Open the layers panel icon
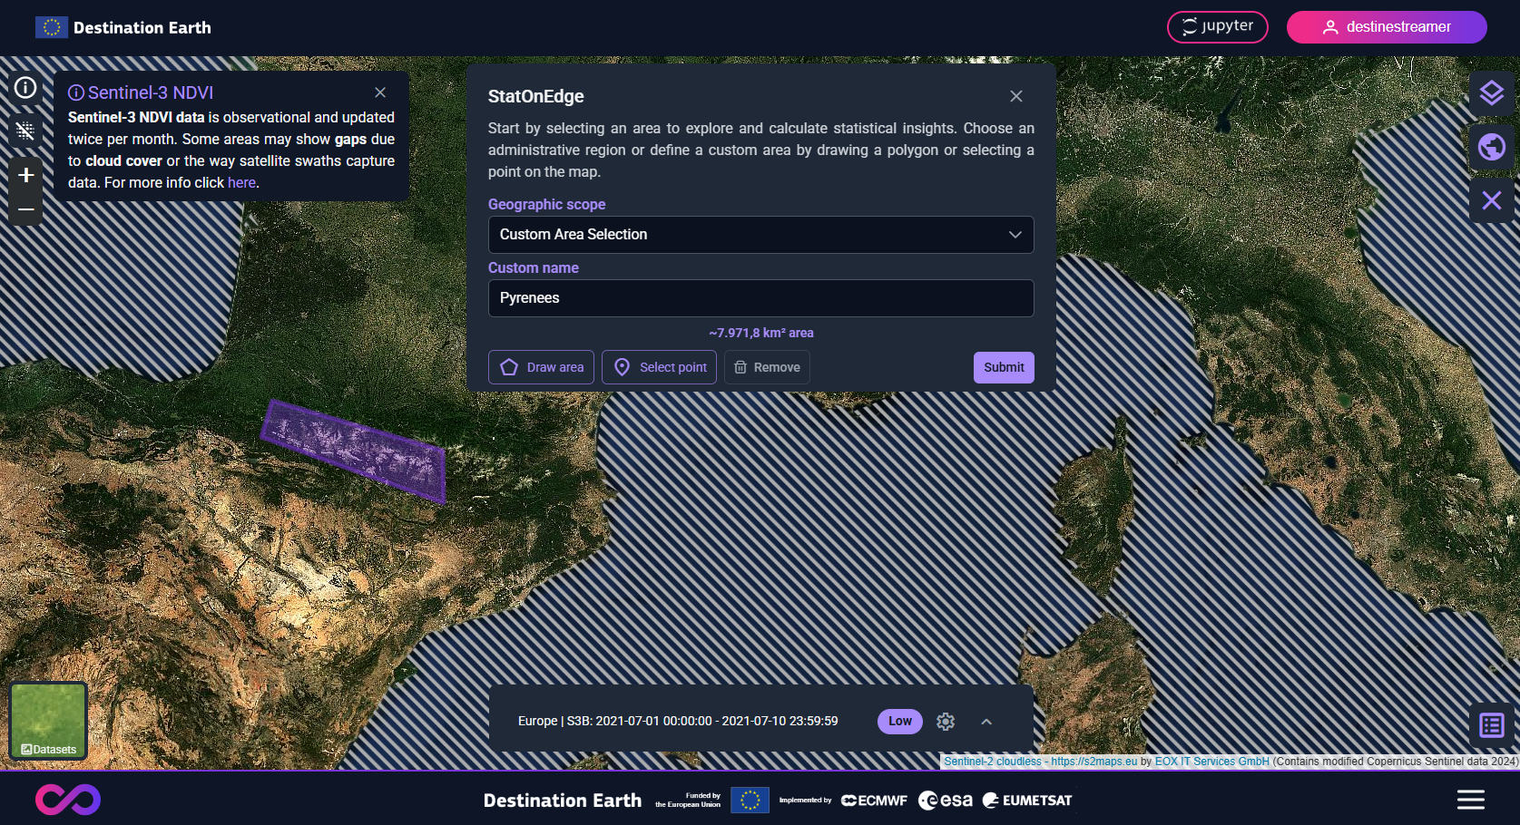This screenshot has width=1520, height=825. [1491, 93]
